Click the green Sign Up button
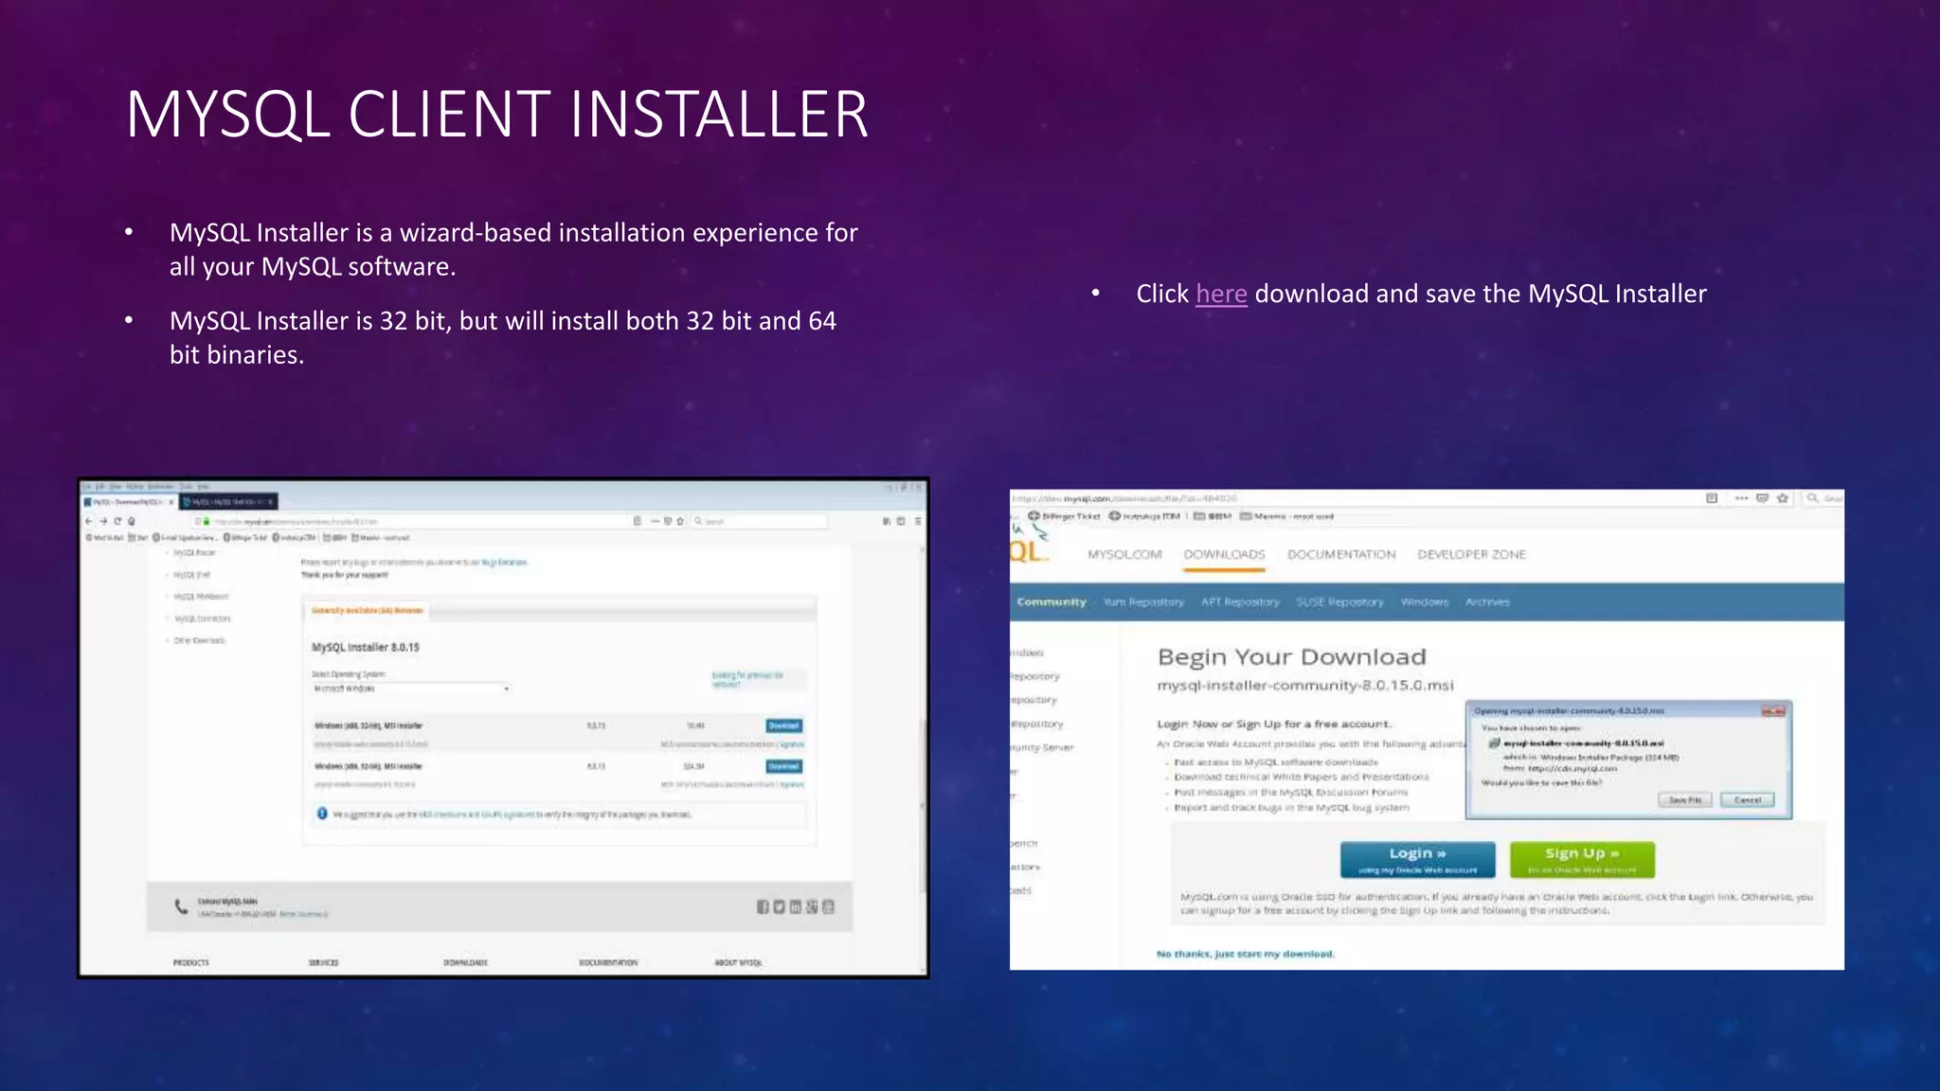The width and height of the screenshot is (1940, 1091). pyautogui.click(x=1582, y=859)
